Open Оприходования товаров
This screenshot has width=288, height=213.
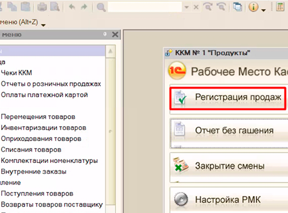(x=41, y=139)
